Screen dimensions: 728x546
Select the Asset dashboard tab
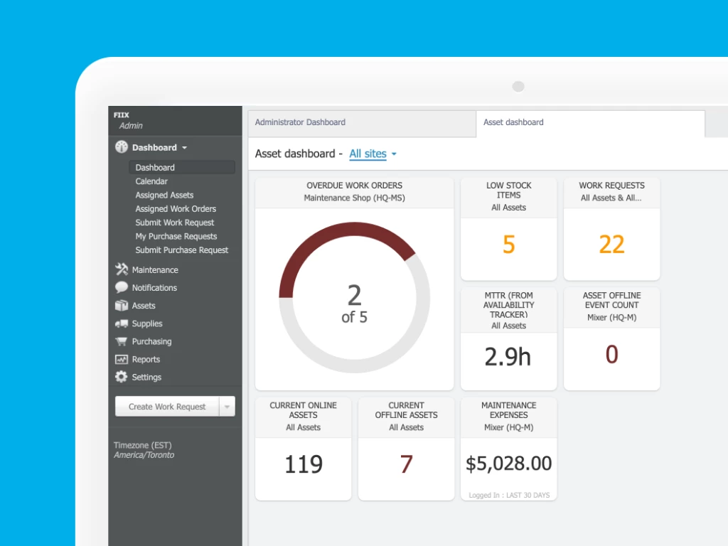590,122
